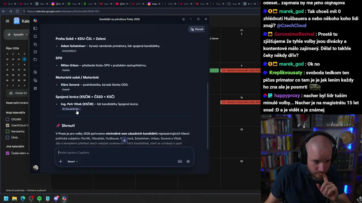This screenshot has width=362, height=203.
Task: Open the kurzynavolby.cz source link
Action: pos(69,51)
